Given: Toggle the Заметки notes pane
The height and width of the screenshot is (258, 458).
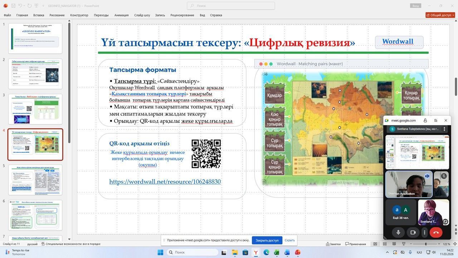Looking at the screenshot, I should pos(333,244).
